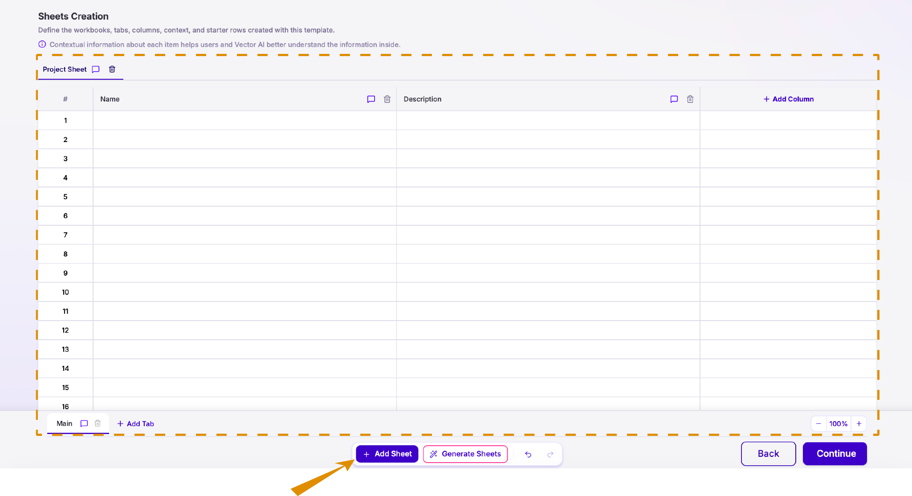
Task: Click the Add Sheet button
Action: (x=387, y=454)
